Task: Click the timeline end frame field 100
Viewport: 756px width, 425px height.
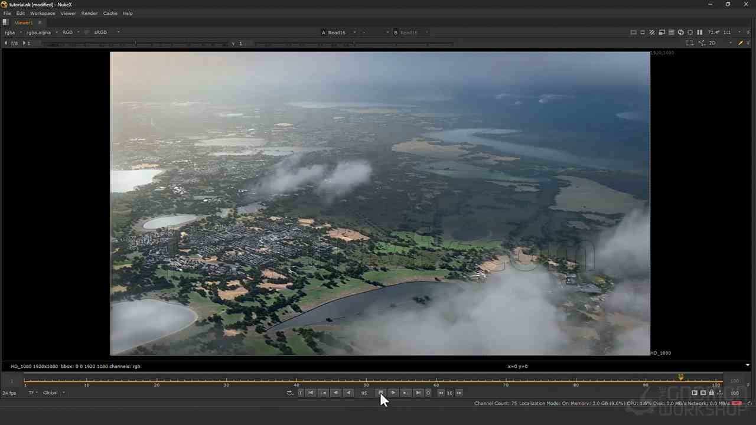Action: click(735, 393)
